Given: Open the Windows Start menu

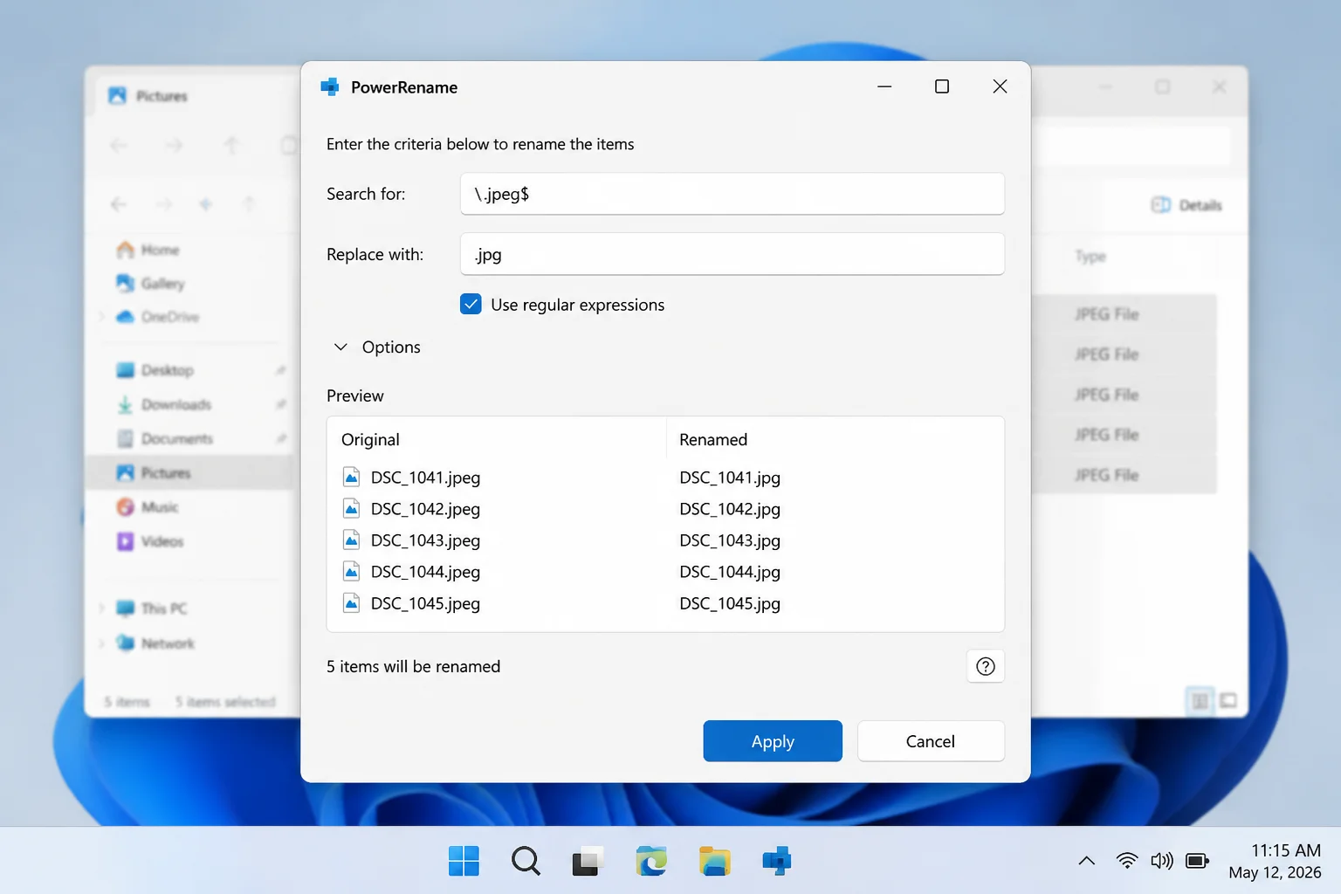Looking at the screenshot, I should point(464,861).
